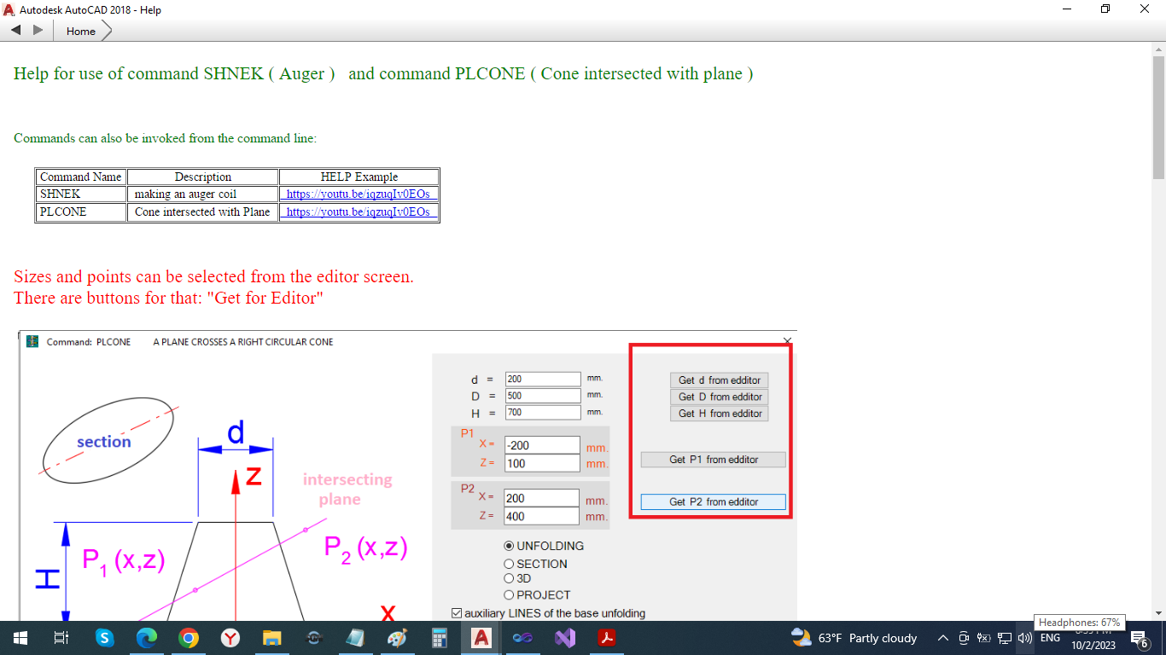Screen dimensions: 1166x655
Task: Click the scrollbar up arrow
Action: click(1158, 49)
